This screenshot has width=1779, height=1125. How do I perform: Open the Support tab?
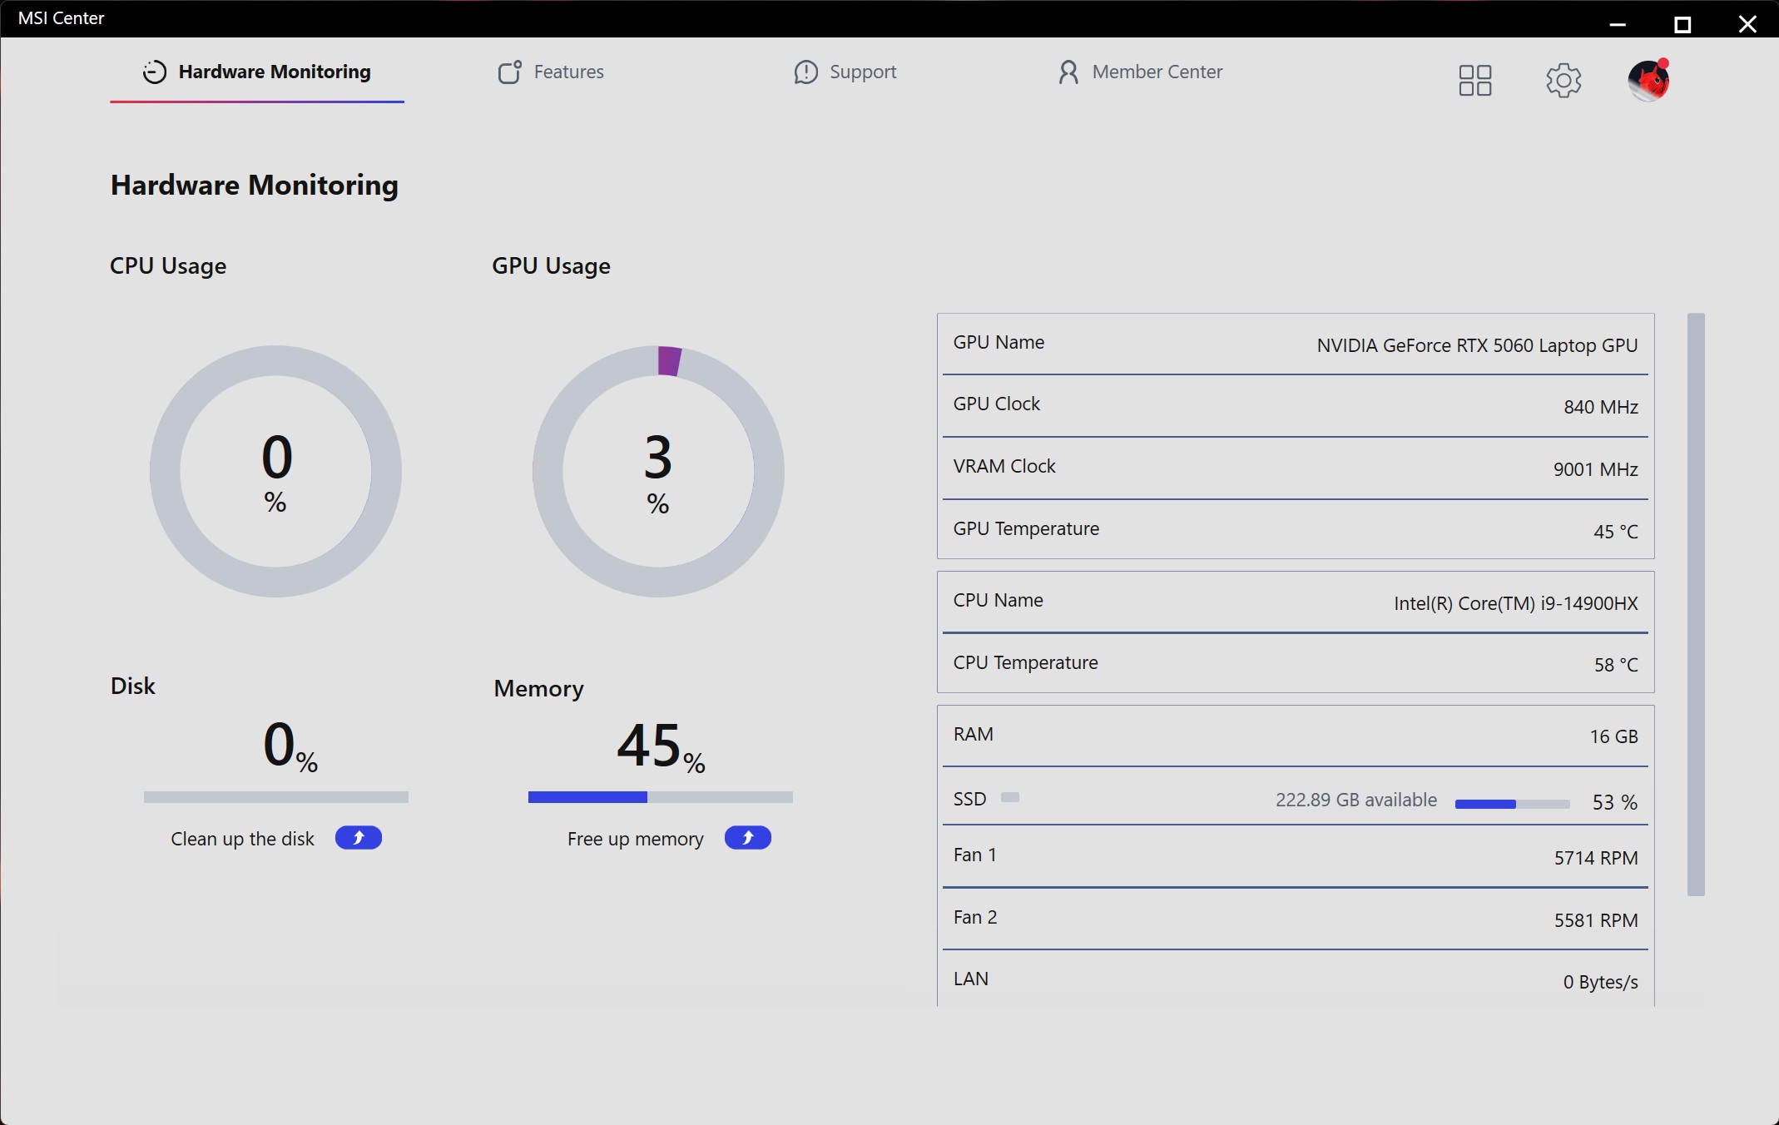click(845, 72)
